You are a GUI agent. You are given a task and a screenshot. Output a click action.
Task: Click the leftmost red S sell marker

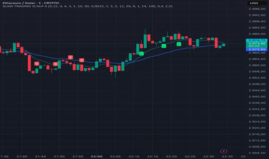36,63
